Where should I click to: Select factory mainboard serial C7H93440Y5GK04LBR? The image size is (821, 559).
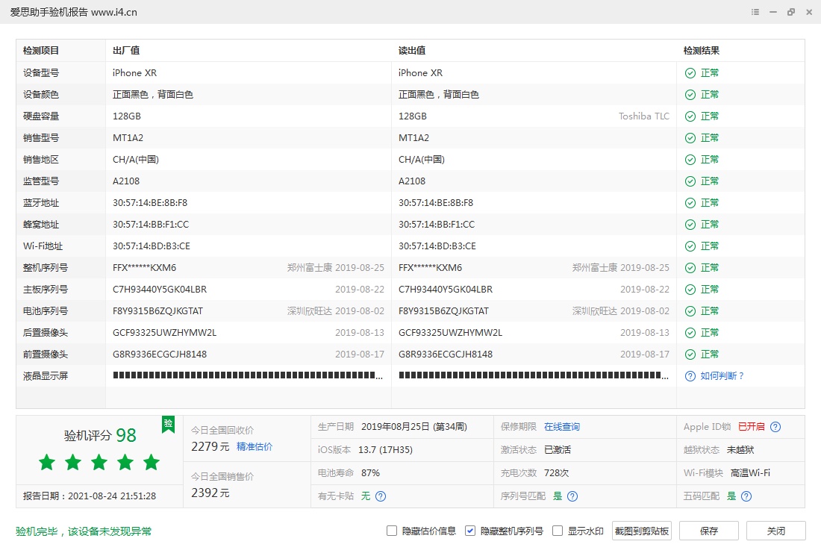point(160,290)
